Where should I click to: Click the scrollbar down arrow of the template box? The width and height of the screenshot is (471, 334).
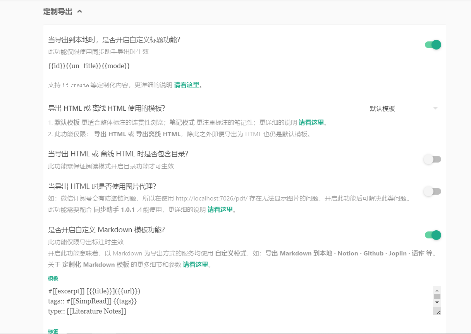(438, 303)
